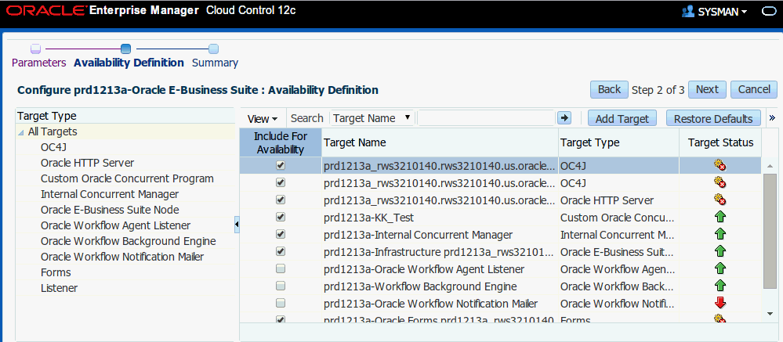Click status icon of Oracle HTTP Server row
This screenshot has height=342, width=783.
coord(720,200)
